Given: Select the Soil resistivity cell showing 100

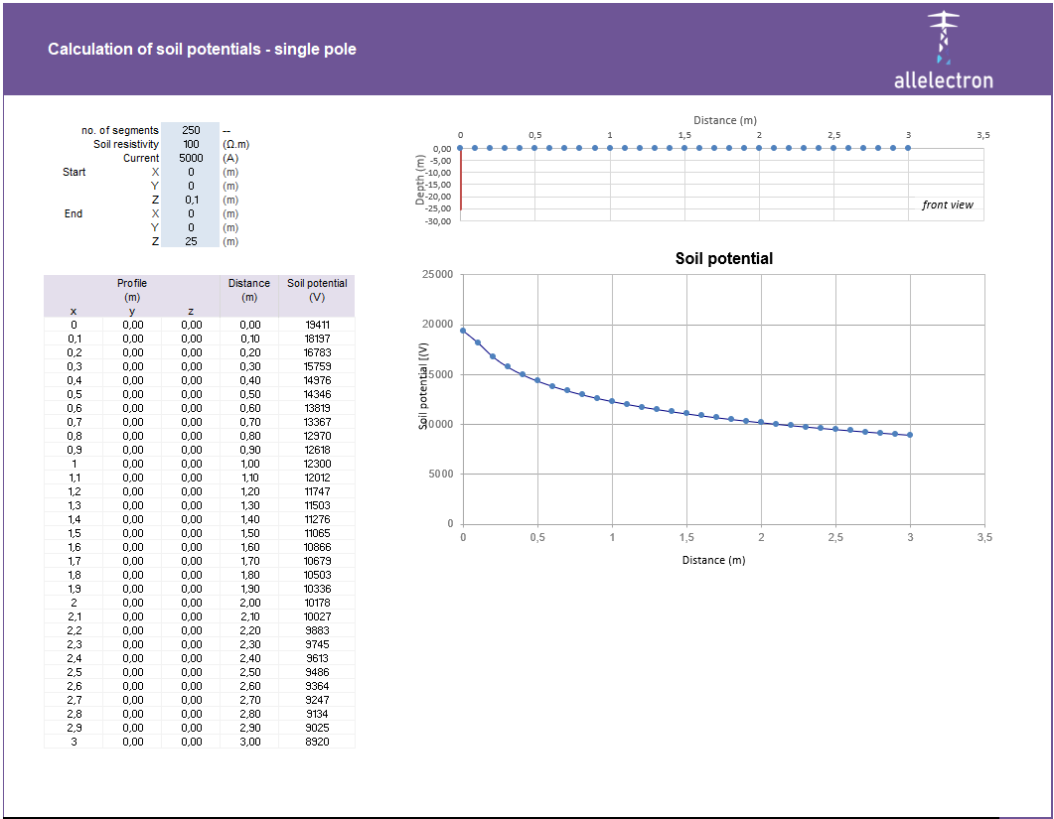Looking at the screenshot, I should click(x=193, y=144).
